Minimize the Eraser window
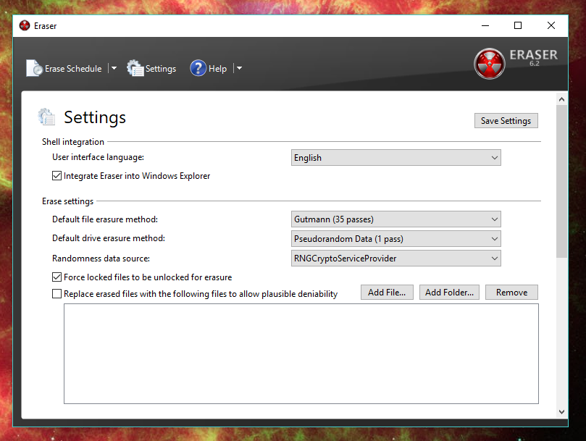The width and height of the screenshot is (586, 441). point(485,26)
